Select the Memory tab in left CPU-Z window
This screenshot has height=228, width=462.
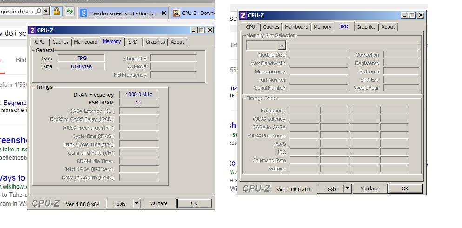tap(112, 41)
